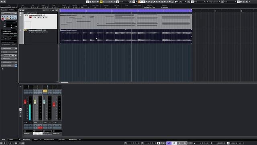
Task: Click the 0:00:05.349 time display
Action: pyautogui.click(x=221, y=143)
